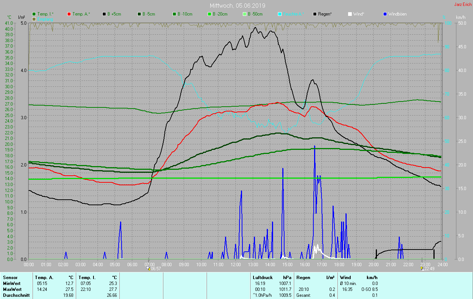Click the '^1.0hPa/h' pressure trend text
The height and width of the screenshot is (299, 473).
coord(263,295)
